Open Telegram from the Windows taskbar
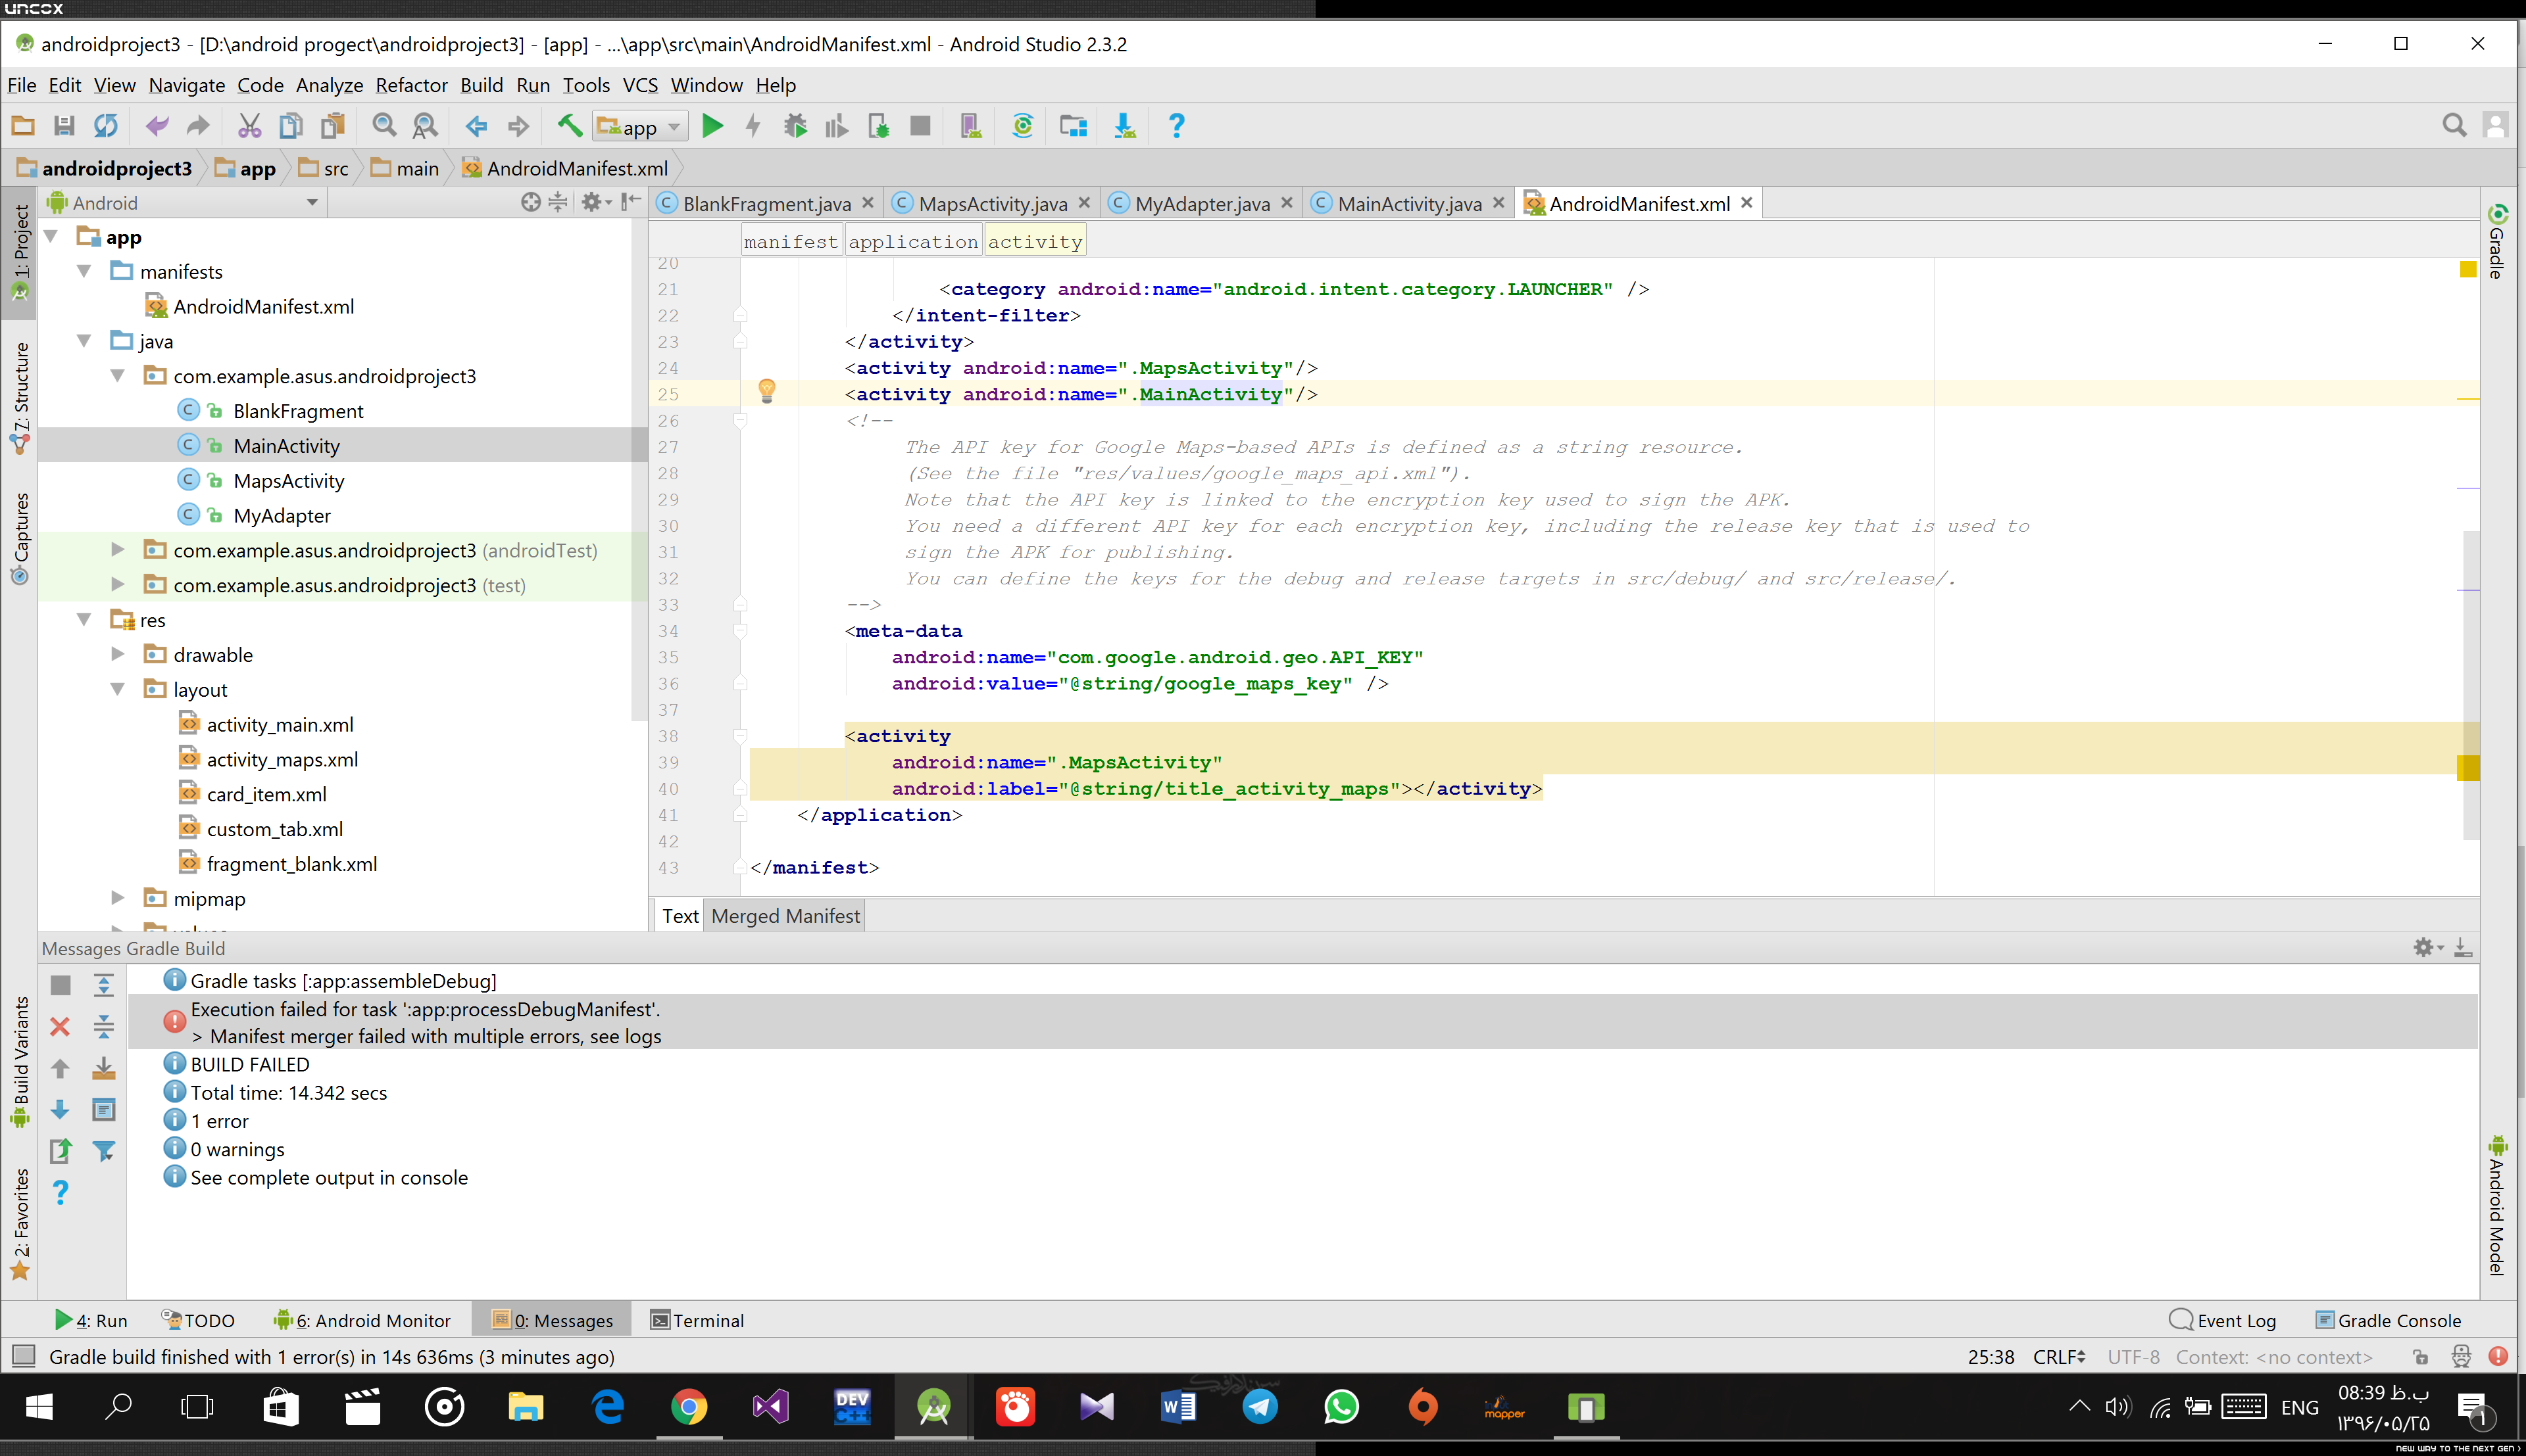The image size is (2526, 1456). 1260,1408
